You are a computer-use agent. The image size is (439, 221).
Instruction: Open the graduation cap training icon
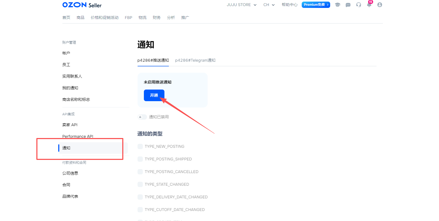[x=338, y=5]
